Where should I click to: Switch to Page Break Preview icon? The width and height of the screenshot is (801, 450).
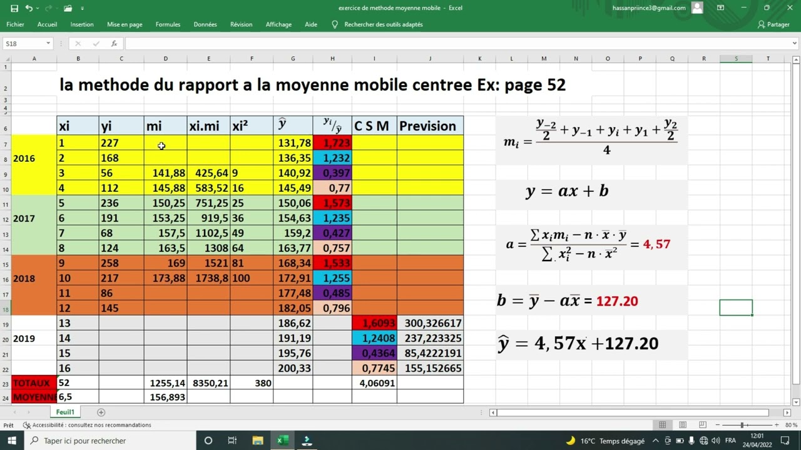(x=703, y=425)
